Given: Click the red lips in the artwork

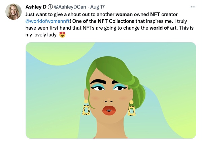Looking at the screenshot, I should click(109, 110).
